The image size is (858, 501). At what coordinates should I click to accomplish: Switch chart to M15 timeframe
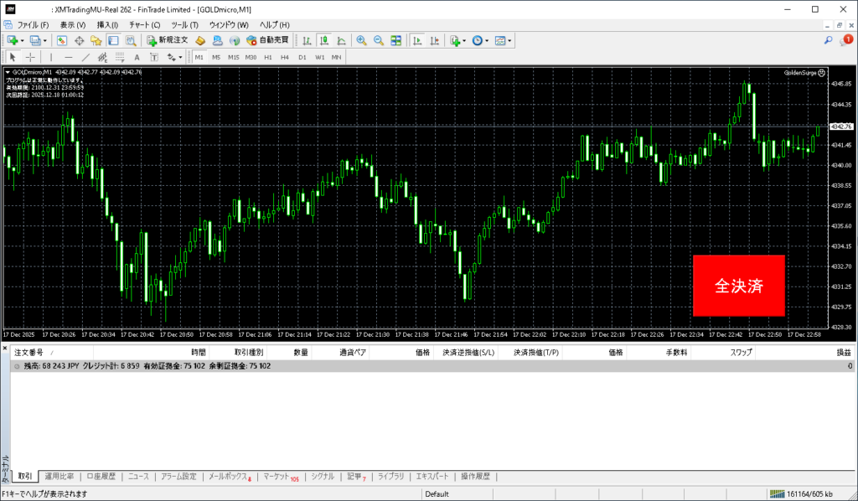pyautogui.click(x=233, y=58)
